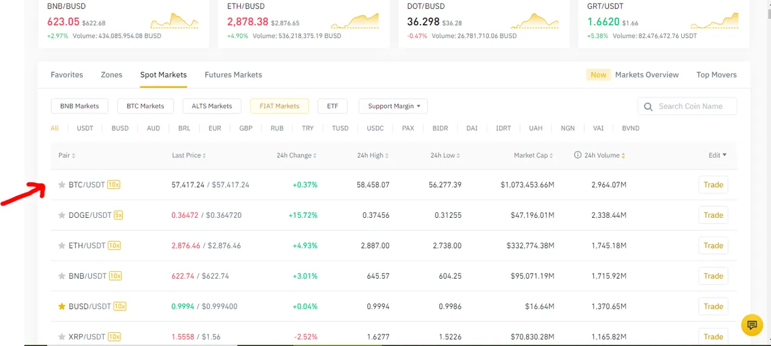Select the FIAT Markets filter
Screen dimensions: 771x346
click(279, 106)
